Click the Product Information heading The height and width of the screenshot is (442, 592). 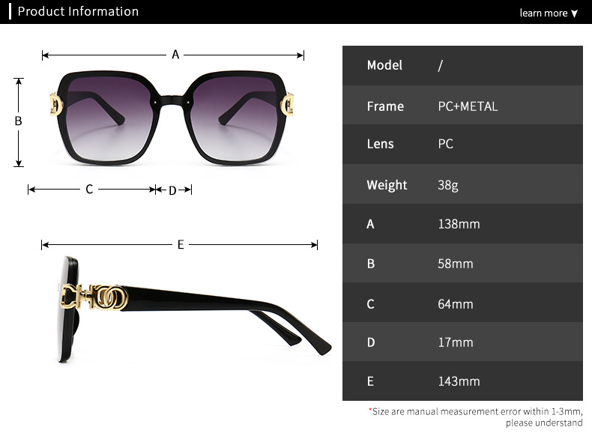point(78,11)
